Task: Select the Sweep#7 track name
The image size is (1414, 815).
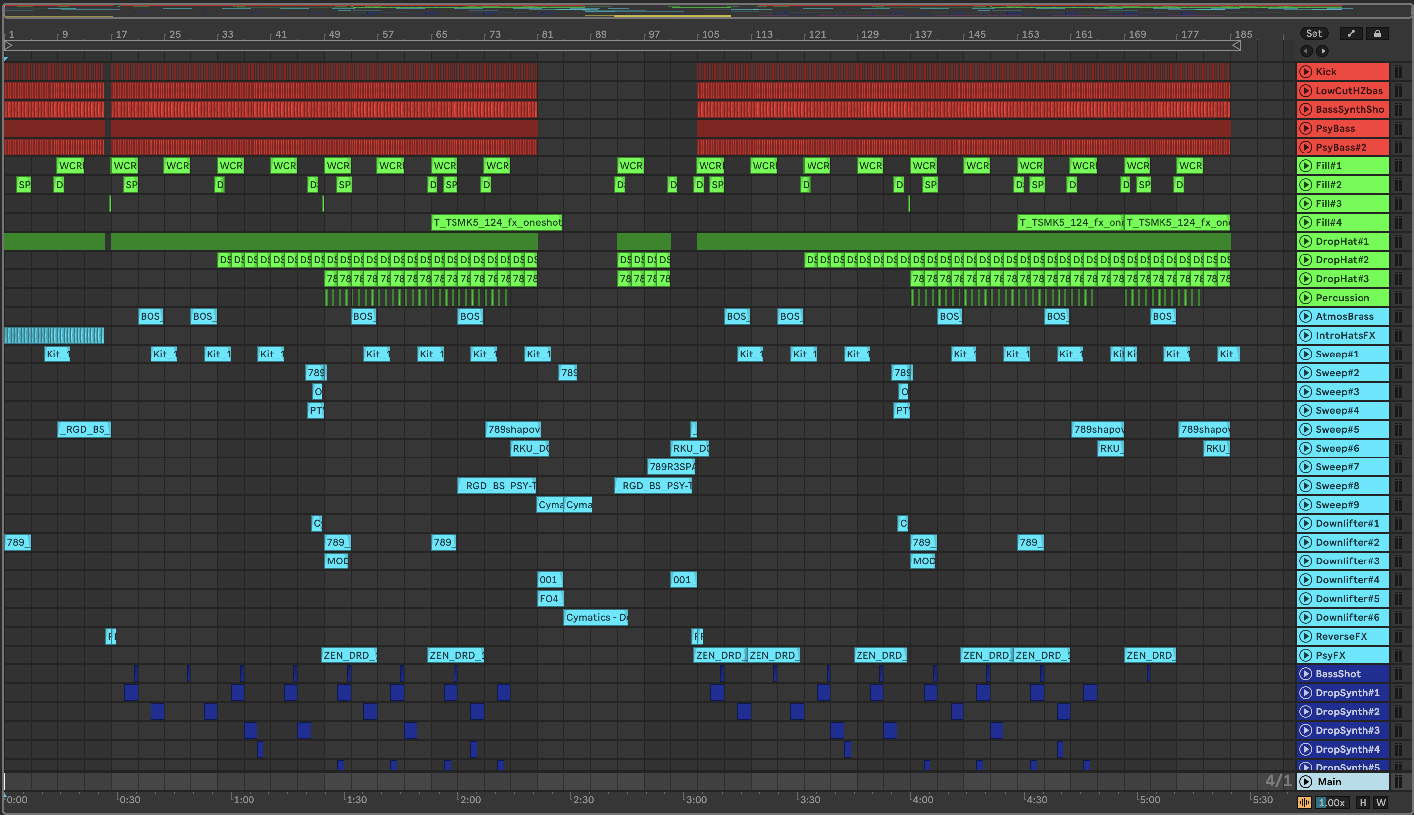Action: 1337,467
